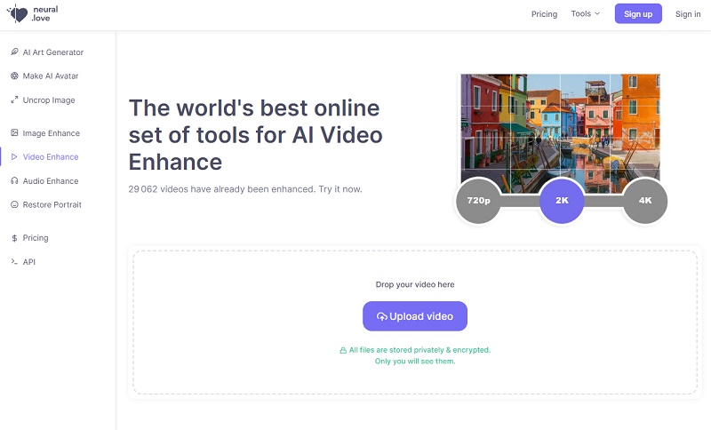This screenshot has height=430, width=711.
Task: Click the Tools dropdown chevron
Action: click(597, 13)
